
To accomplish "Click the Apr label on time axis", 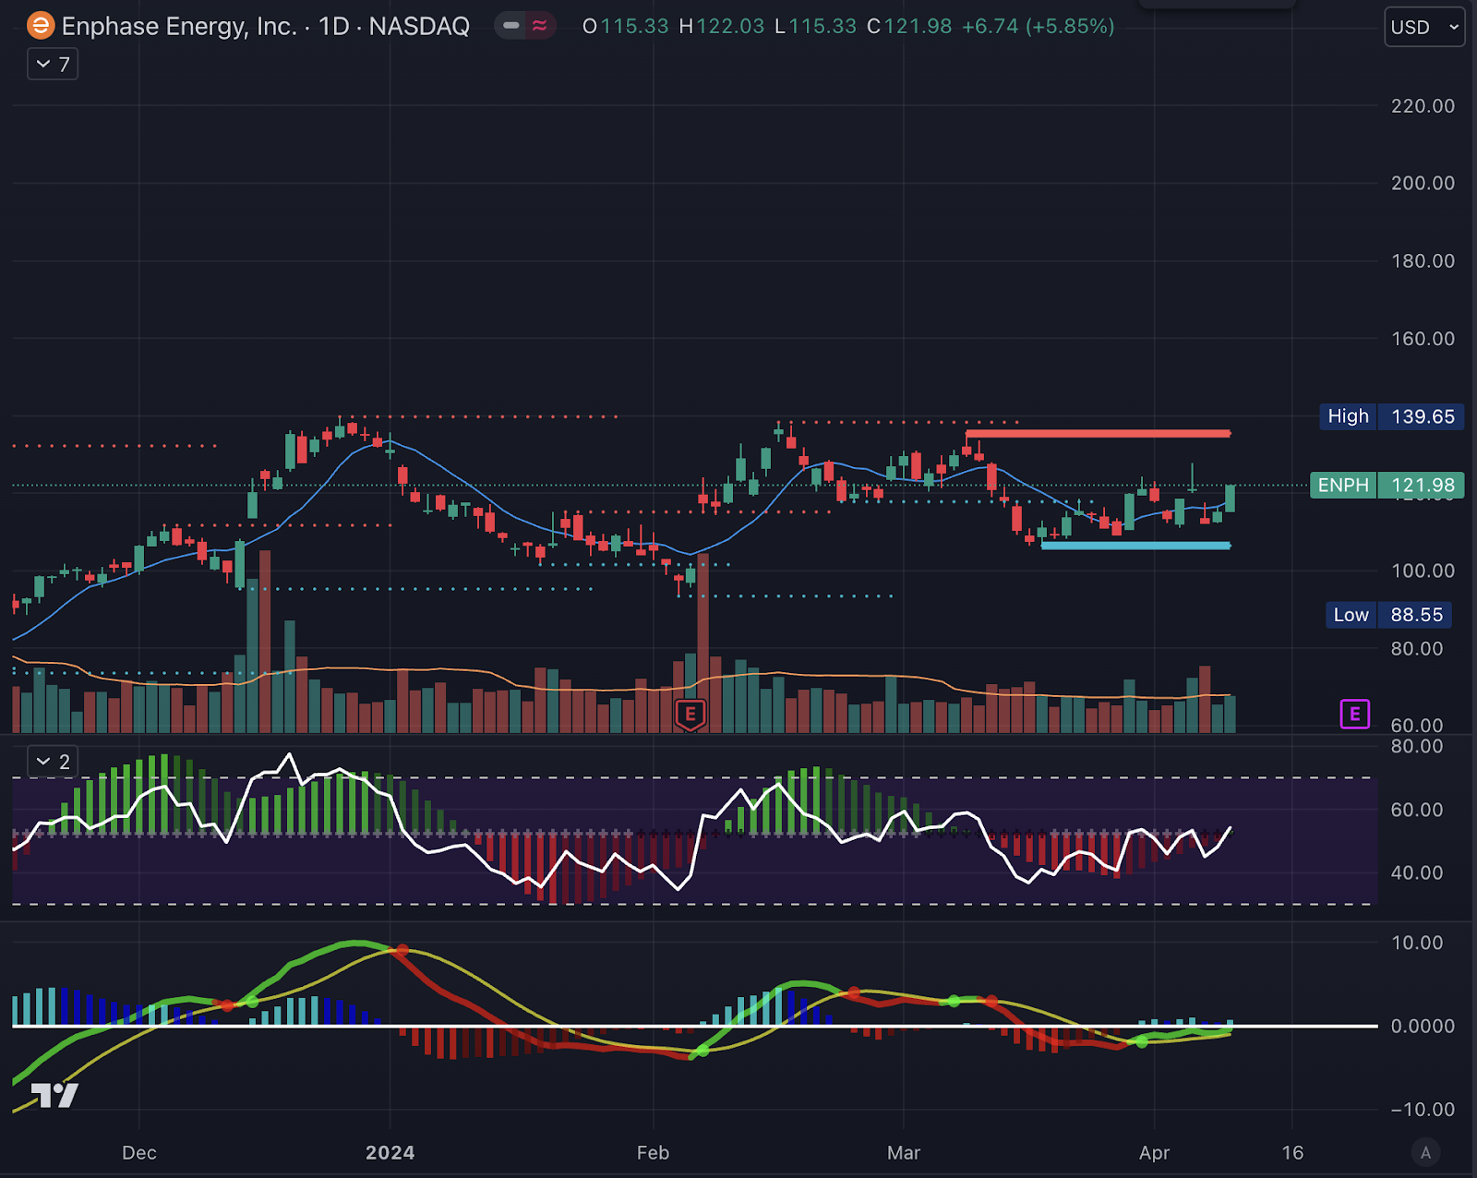I will click(x=1154, y=1152).
